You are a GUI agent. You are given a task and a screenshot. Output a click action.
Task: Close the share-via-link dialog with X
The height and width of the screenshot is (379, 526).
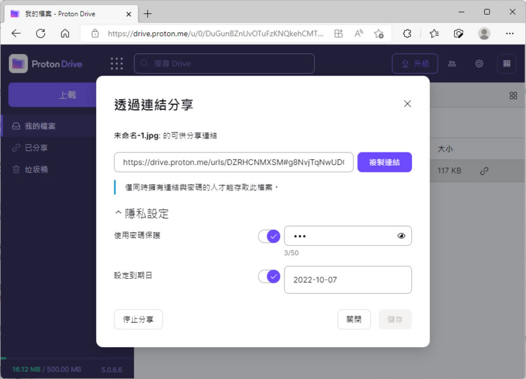[x=407, y=104]
